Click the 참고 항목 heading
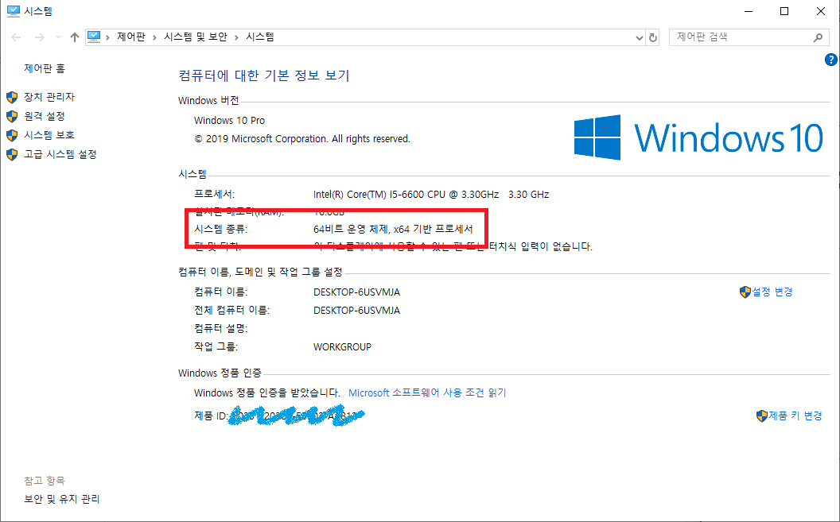Image resolution: width=840 pixels, height=522 pixels. pos(45,480)
